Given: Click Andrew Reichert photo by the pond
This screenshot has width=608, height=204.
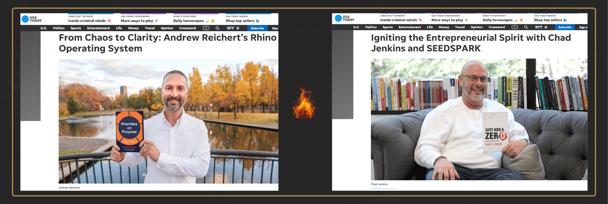Looking at the screenshot, I should click(x=168, y=121).
